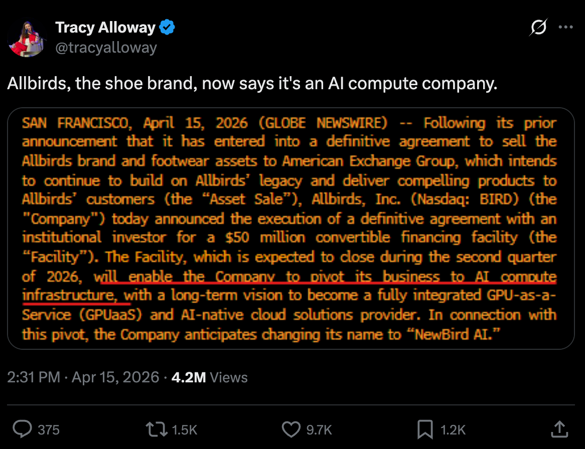Image resolution: width=585 pixels, height=449 pixels.
Task: Click the Tracy Alloway display name
Action: click(x=105, y=28)
